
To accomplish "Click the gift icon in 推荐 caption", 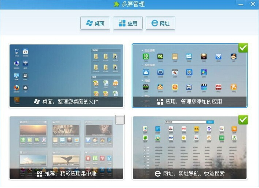I will click(39, 174).
